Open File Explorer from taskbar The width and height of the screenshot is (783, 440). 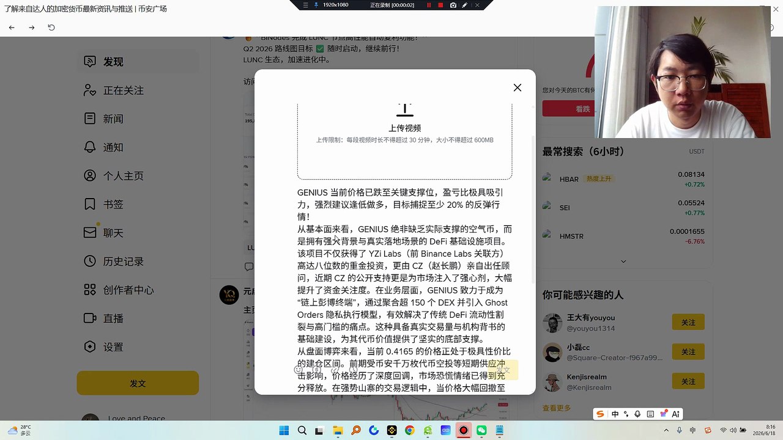(x=338, y=430)
